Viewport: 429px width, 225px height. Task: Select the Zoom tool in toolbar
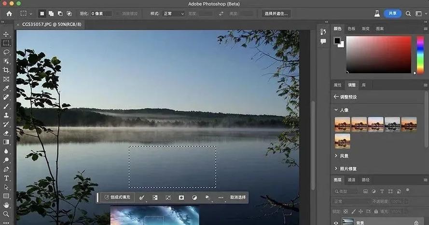pos(6,214)
